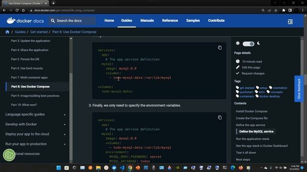Jump to Tear it all down section
Screen dimensions: 307x172
click(x=246, y=152)
